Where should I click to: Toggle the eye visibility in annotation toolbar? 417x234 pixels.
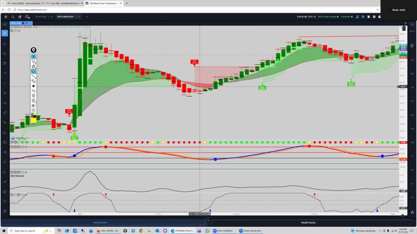[x=33, y=56]
